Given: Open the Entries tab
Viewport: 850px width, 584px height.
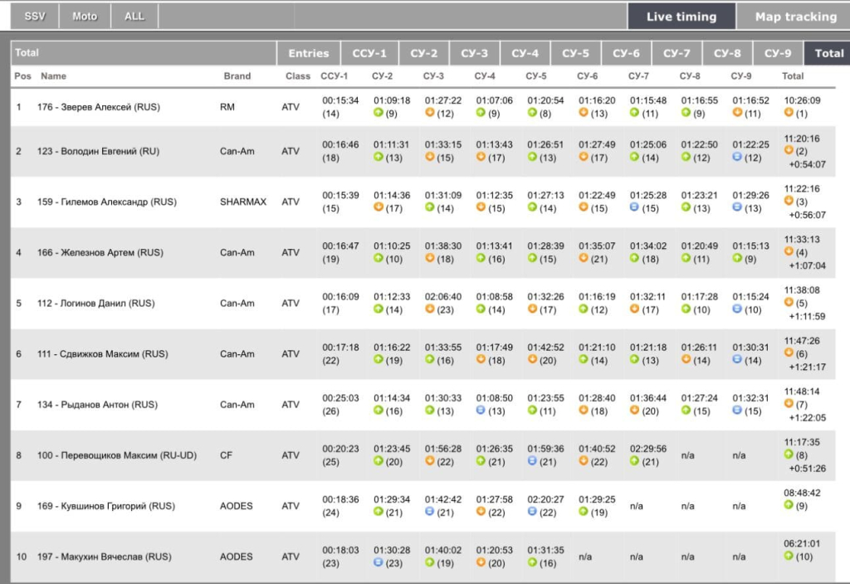Looking at the screenshot, I should pyautogui.click(x=308, y=53).
